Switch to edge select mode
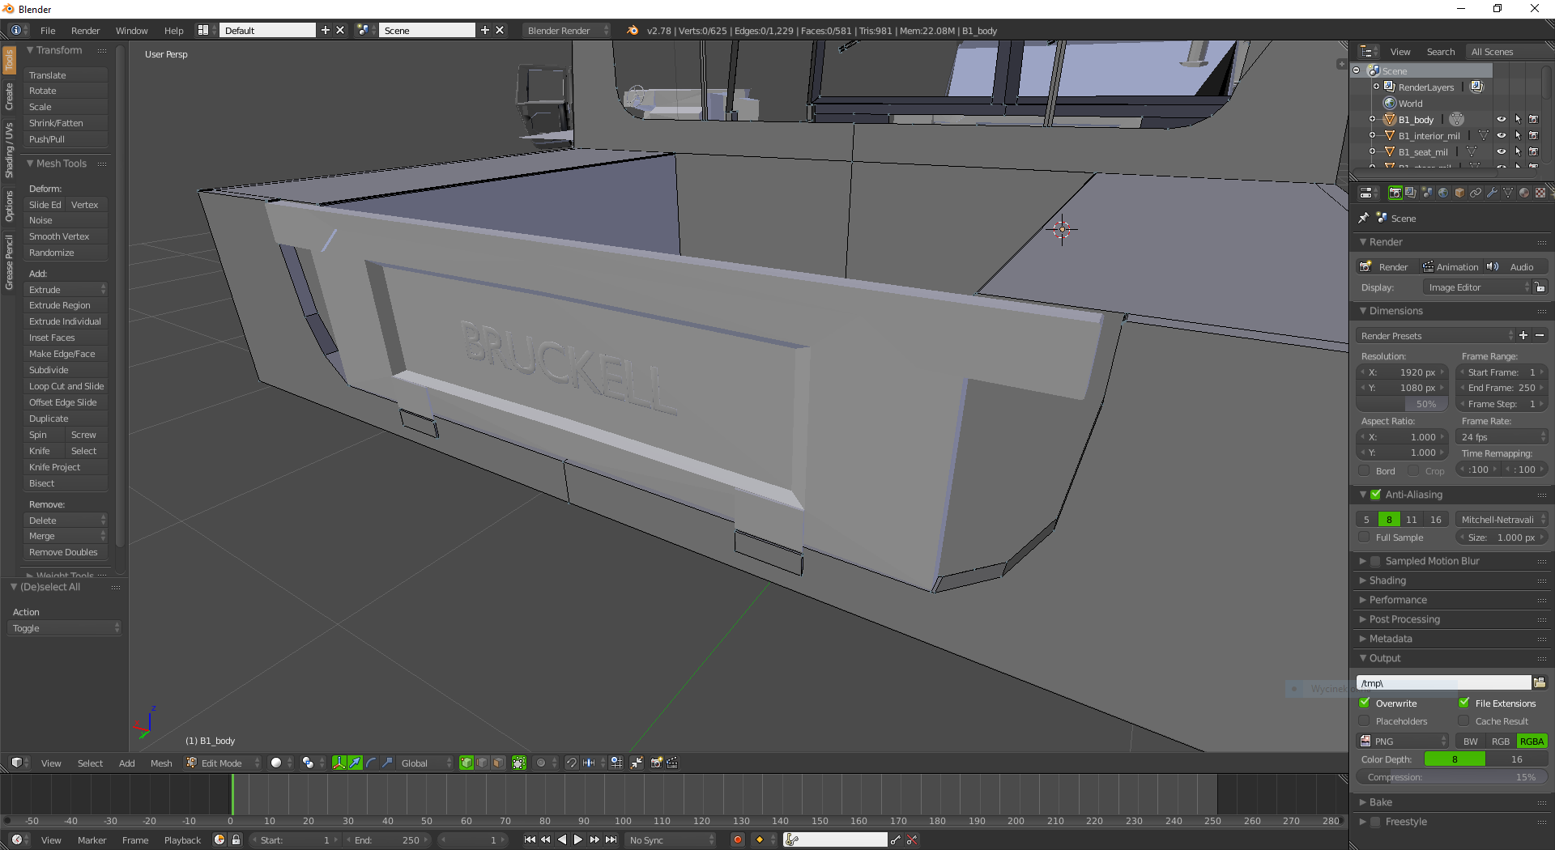This screenshot has height=850, width=1555. point(483,763)
